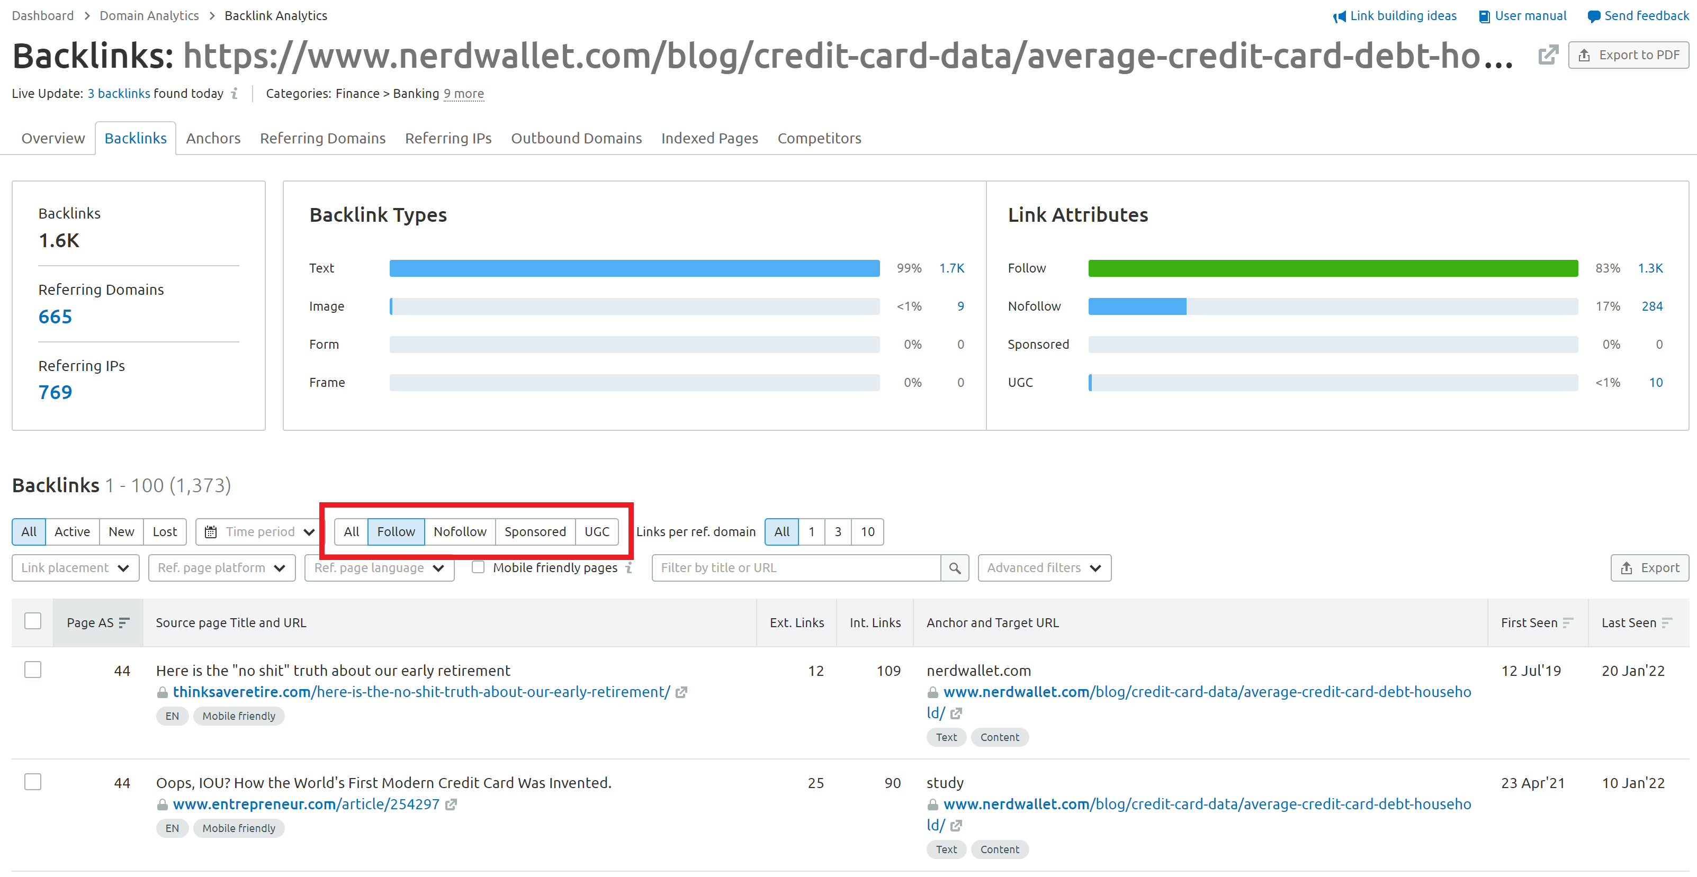
Task: Tick the select-all checkbox in table header
Action: click(33, 621)
